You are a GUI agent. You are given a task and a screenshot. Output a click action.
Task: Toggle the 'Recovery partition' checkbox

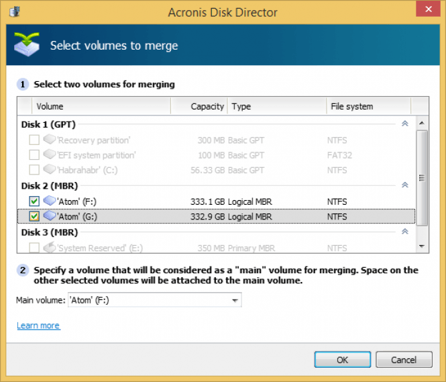pyautogui.click(x=34, y=140)
